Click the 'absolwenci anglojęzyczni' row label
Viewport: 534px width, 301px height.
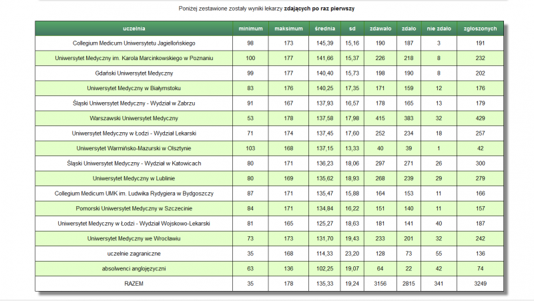134,268
